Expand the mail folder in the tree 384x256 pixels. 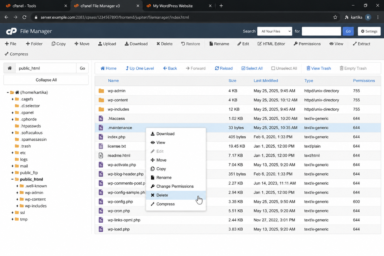[x=12, y=166]
